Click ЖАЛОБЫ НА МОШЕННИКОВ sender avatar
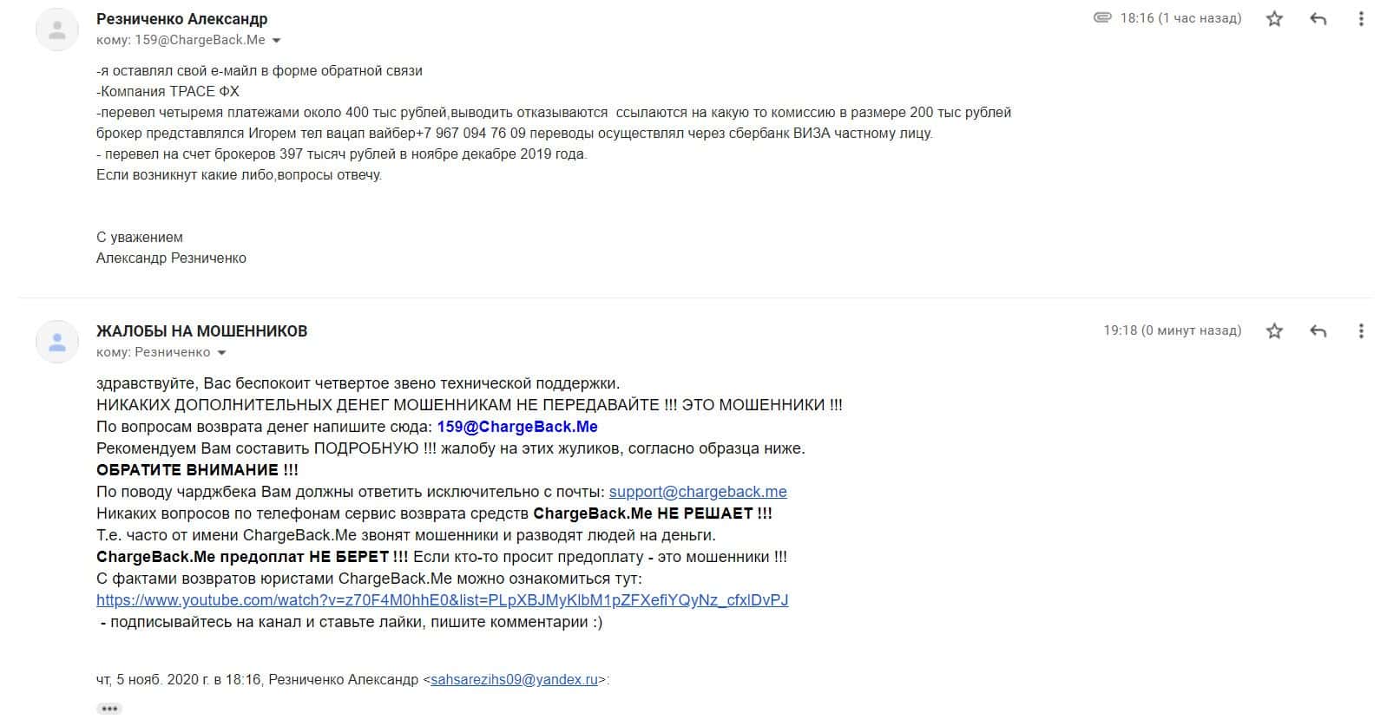The height and width of the screenshot is (726, 1387). [57, 342]
